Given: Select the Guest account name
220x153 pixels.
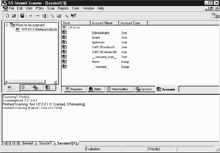Looking at the screenshot, I should (x=96, y=38).
